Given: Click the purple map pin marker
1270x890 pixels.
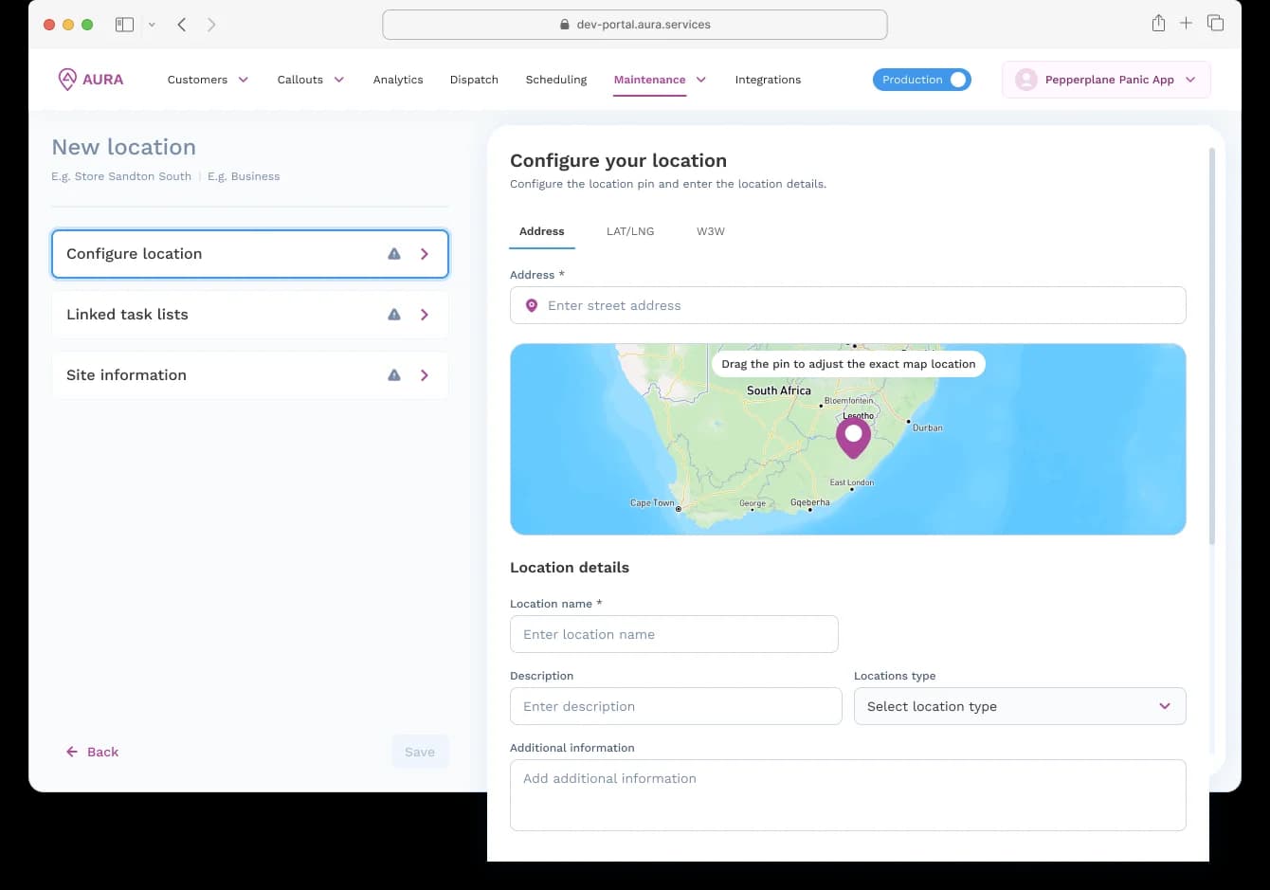Looking at the screenshot, I should 853,437.
